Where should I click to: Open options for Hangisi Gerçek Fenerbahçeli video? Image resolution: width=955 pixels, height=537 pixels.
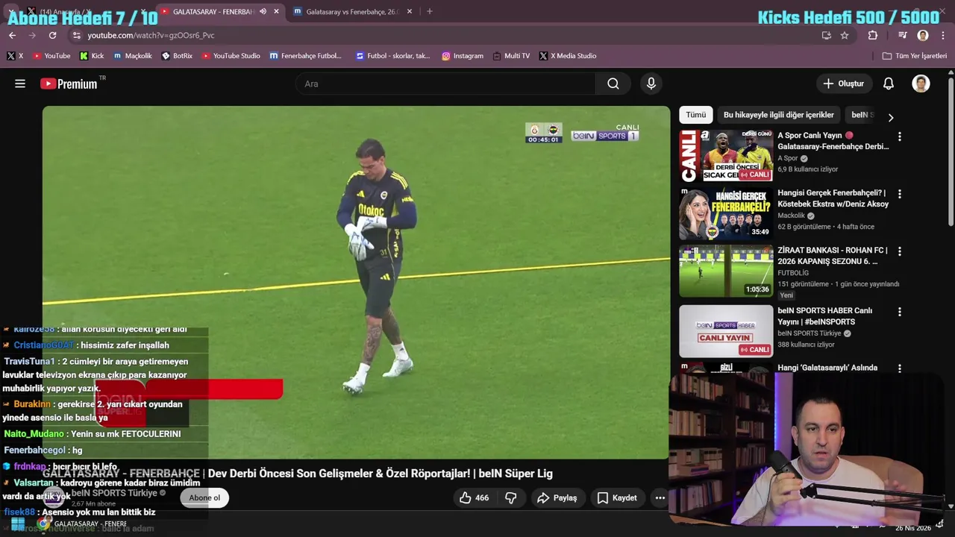click(x=899, y=194)
